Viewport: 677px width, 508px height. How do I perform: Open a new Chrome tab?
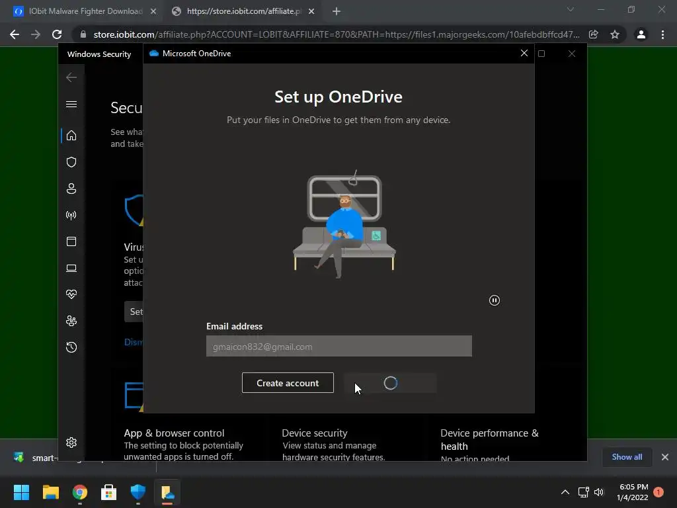pyautogui.click(x=337, y=11)
